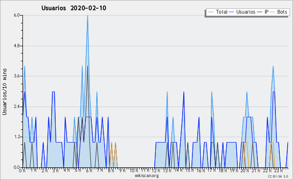Click the '13 h' x-axis label
Screen dimensions: 293x180
tap(167, 170)
